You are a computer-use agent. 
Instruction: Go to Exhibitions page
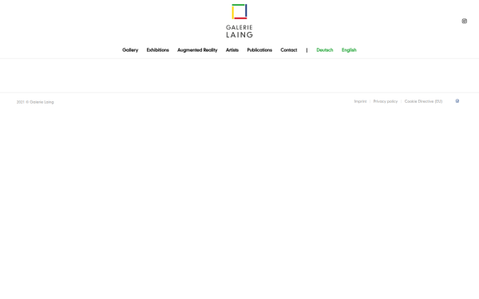157,50
